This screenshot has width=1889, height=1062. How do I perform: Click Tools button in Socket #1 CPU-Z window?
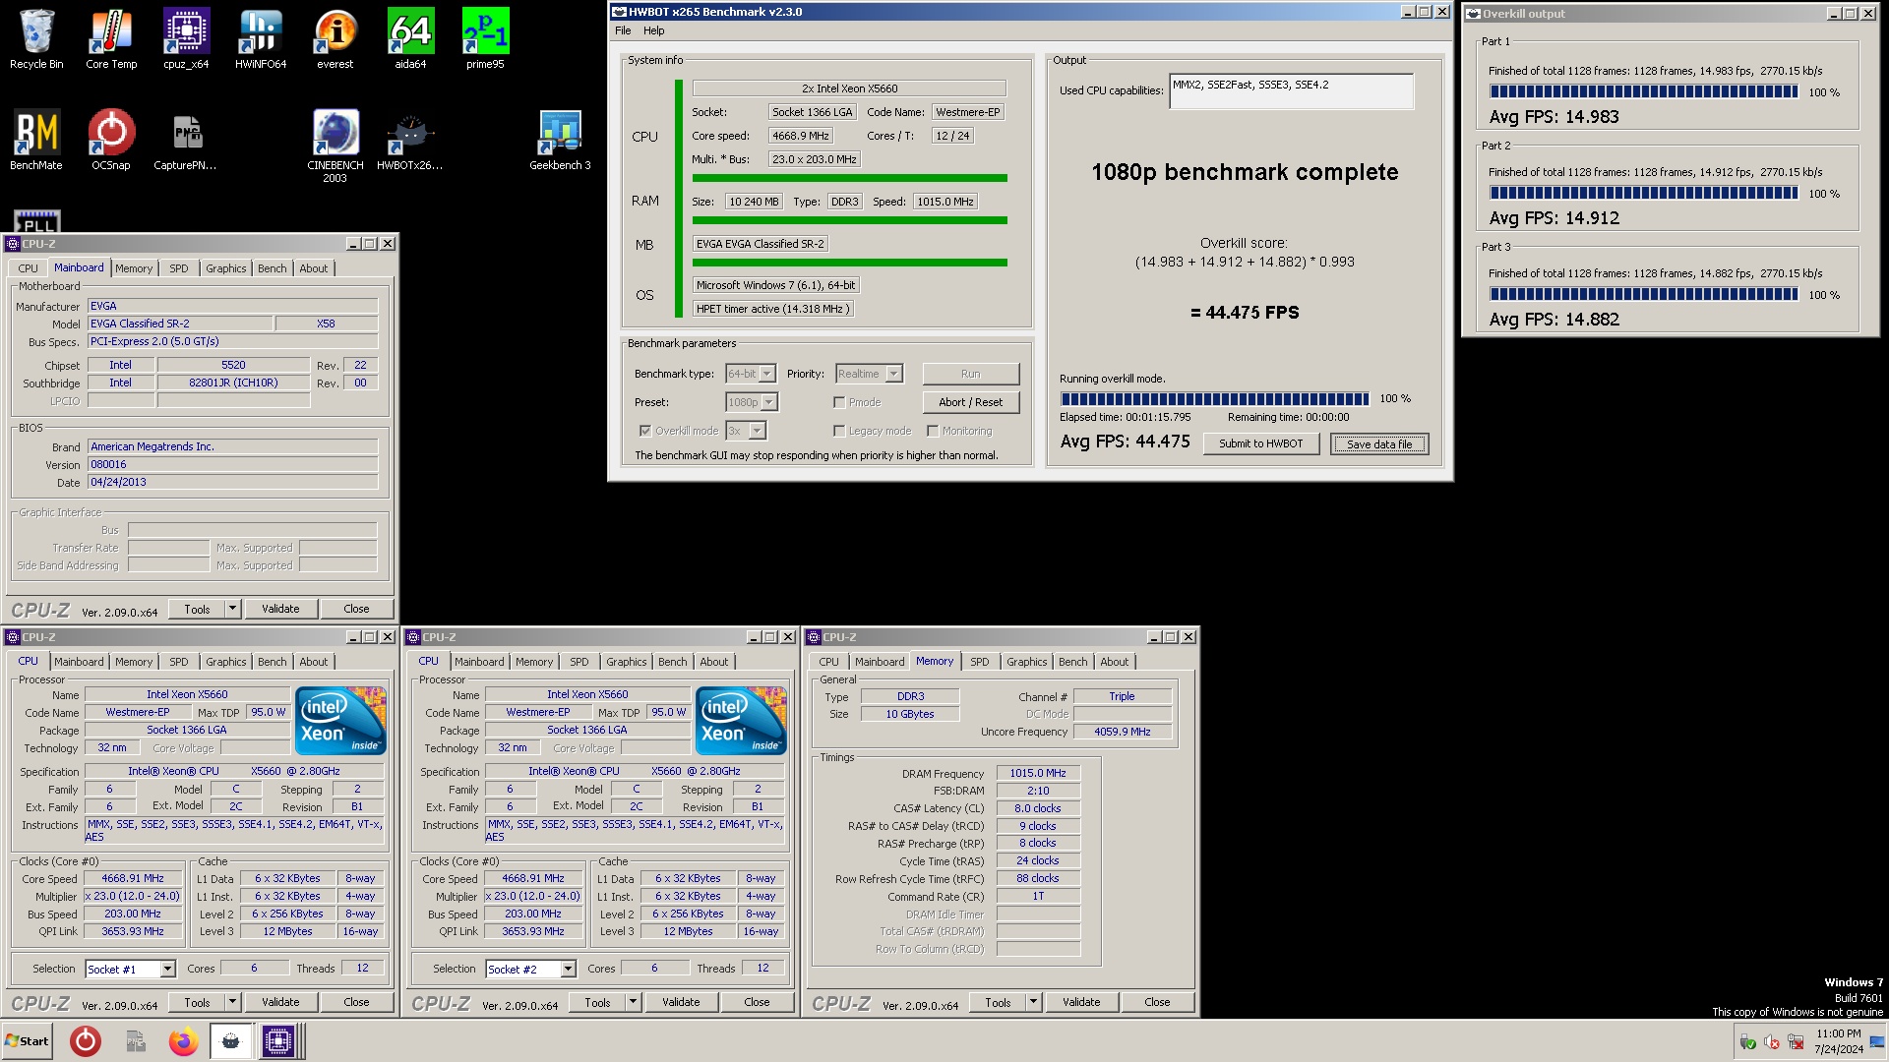click(x=197, y=1003)
